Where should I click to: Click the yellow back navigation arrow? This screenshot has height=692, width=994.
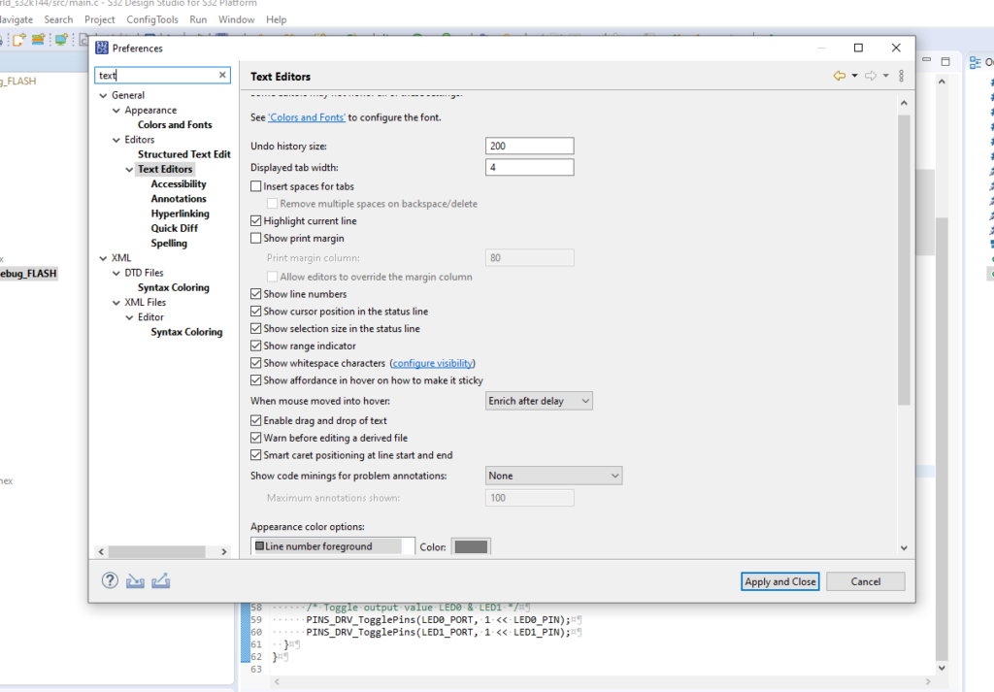click(x=839, y=76)
